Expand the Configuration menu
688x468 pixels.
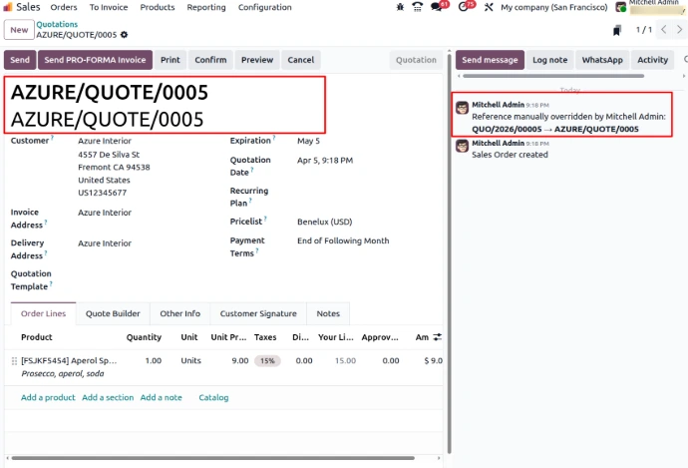[x=265, y=7]
